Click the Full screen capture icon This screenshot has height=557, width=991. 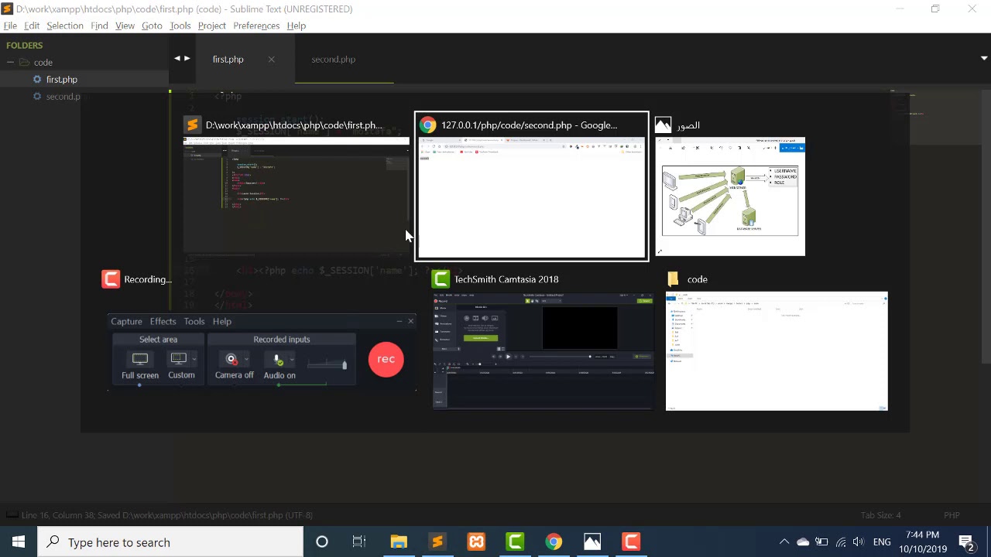[140, 359]
